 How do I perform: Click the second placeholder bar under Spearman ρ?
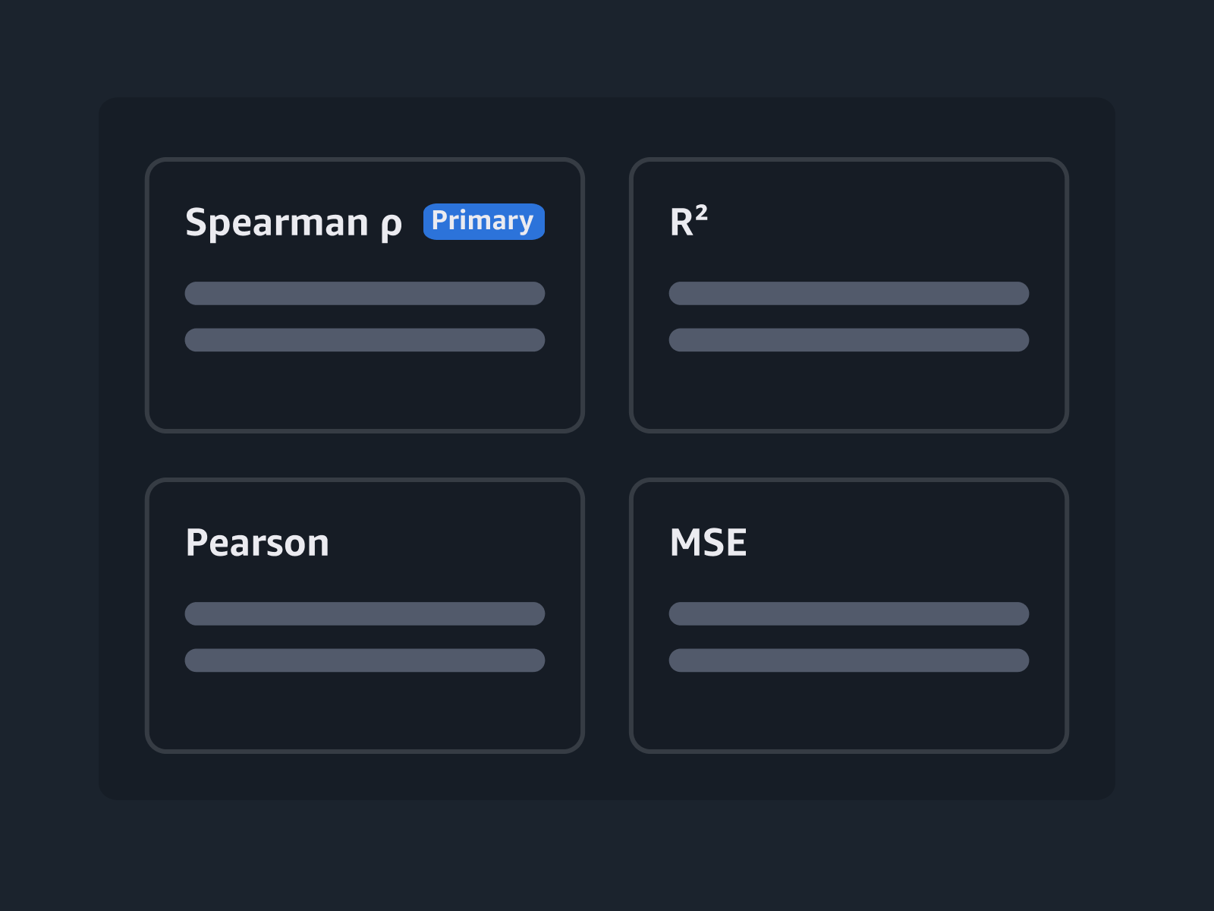point(364,340)
